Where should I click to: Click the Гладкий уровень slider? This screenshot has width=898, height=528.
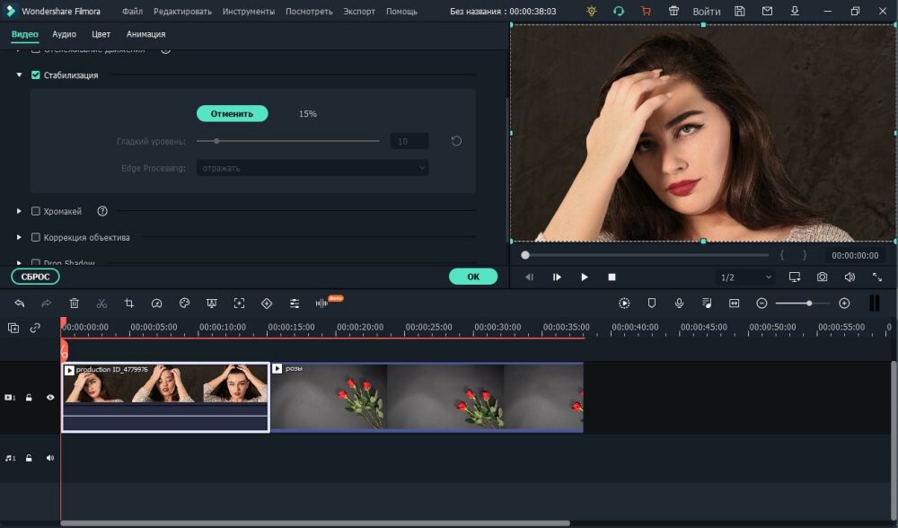[288, 141]
